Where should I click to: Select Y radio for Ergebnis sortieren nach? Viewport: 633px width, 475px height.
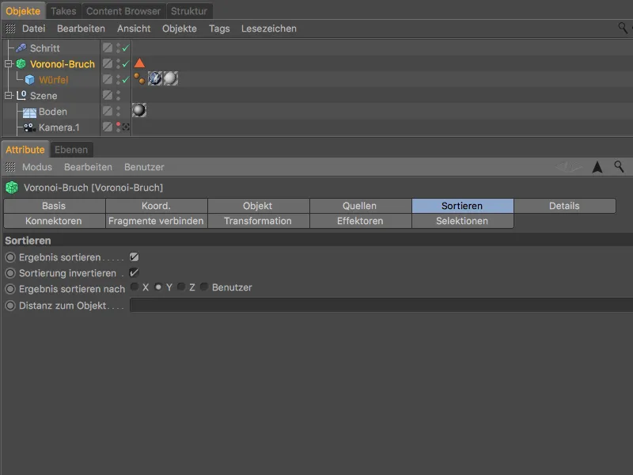pos(158,287)
